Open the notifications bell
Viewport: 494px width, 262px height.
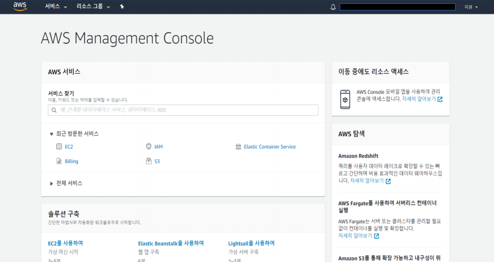click(x=333, y=7)
